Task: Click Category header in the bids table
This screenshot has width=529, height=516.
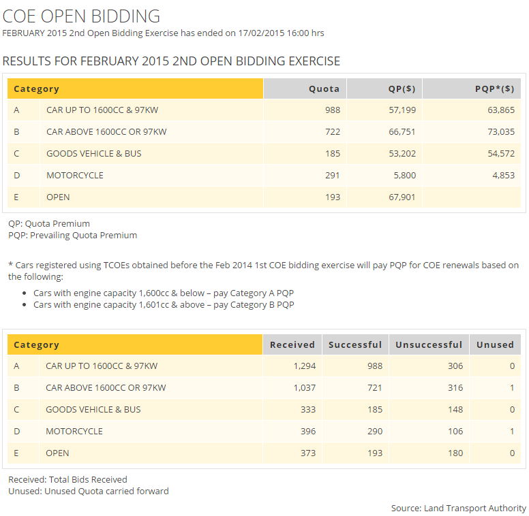Action: pos(134,344)
